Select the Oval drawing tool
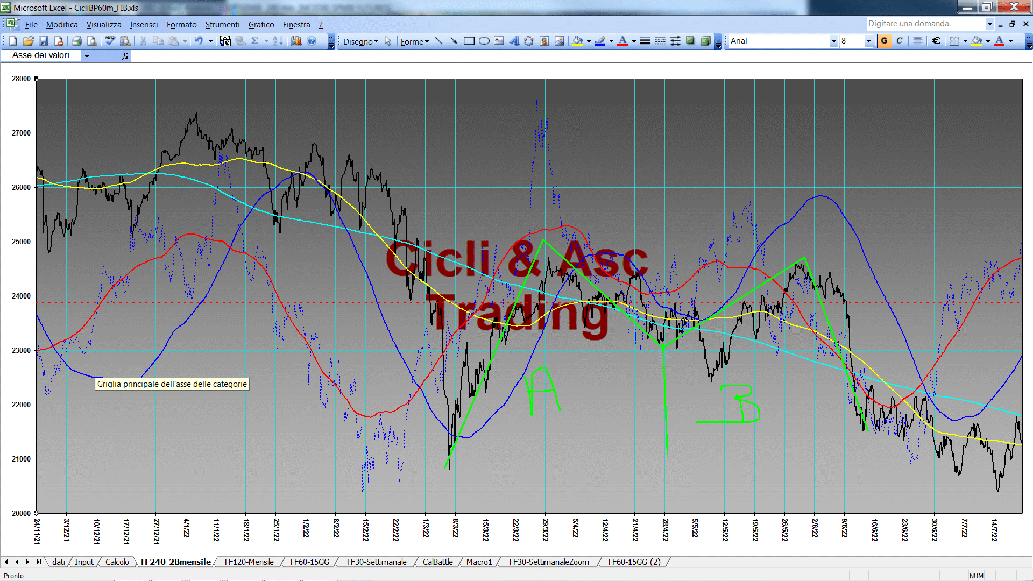 coord(484,41)
